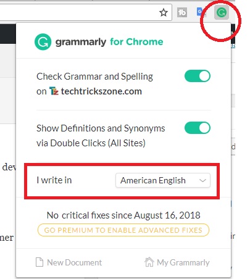Disable Check Grammar and Spelling toggle
Viewport: 250px width, 279px height.
(x=198, y=76)
